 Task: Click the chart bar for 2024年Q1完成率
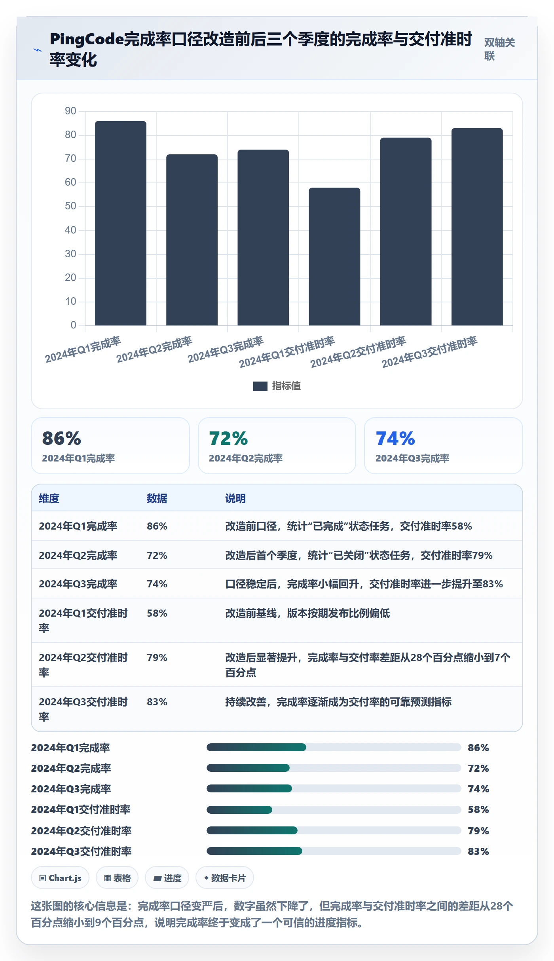coord(121,223)
